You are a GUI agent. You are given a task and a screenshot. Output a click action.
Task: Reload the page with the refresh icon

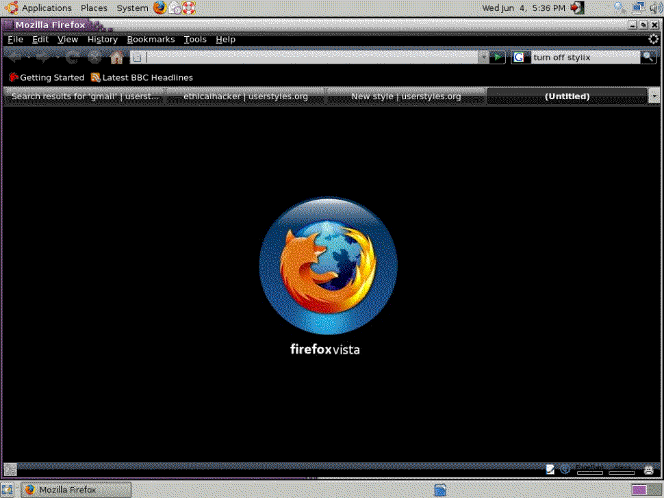(x=73, y=57)
